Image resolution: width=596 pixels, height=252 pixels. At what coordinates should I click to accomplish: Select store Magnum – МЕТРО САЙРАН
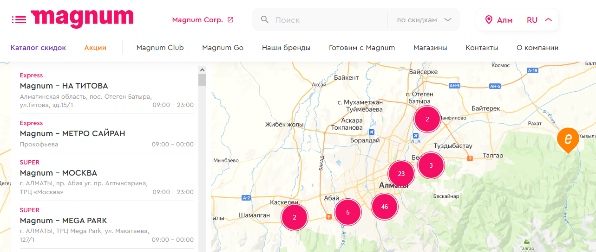(72, 134)
